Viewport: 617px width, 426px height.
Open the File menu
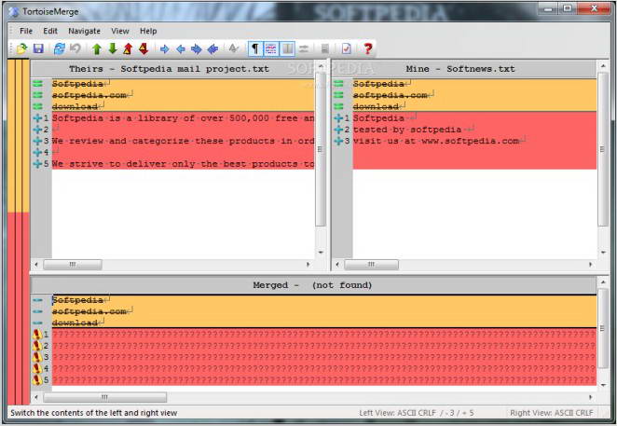coord(26,31)
